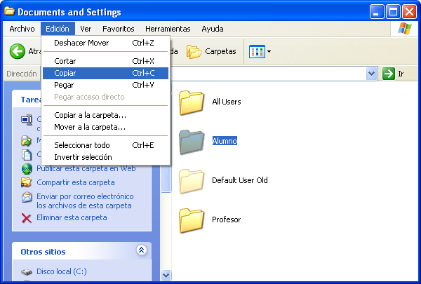Click the red Eliminar esta carpeta icon
The image size is (421, 284).
(x=27, y=218)
